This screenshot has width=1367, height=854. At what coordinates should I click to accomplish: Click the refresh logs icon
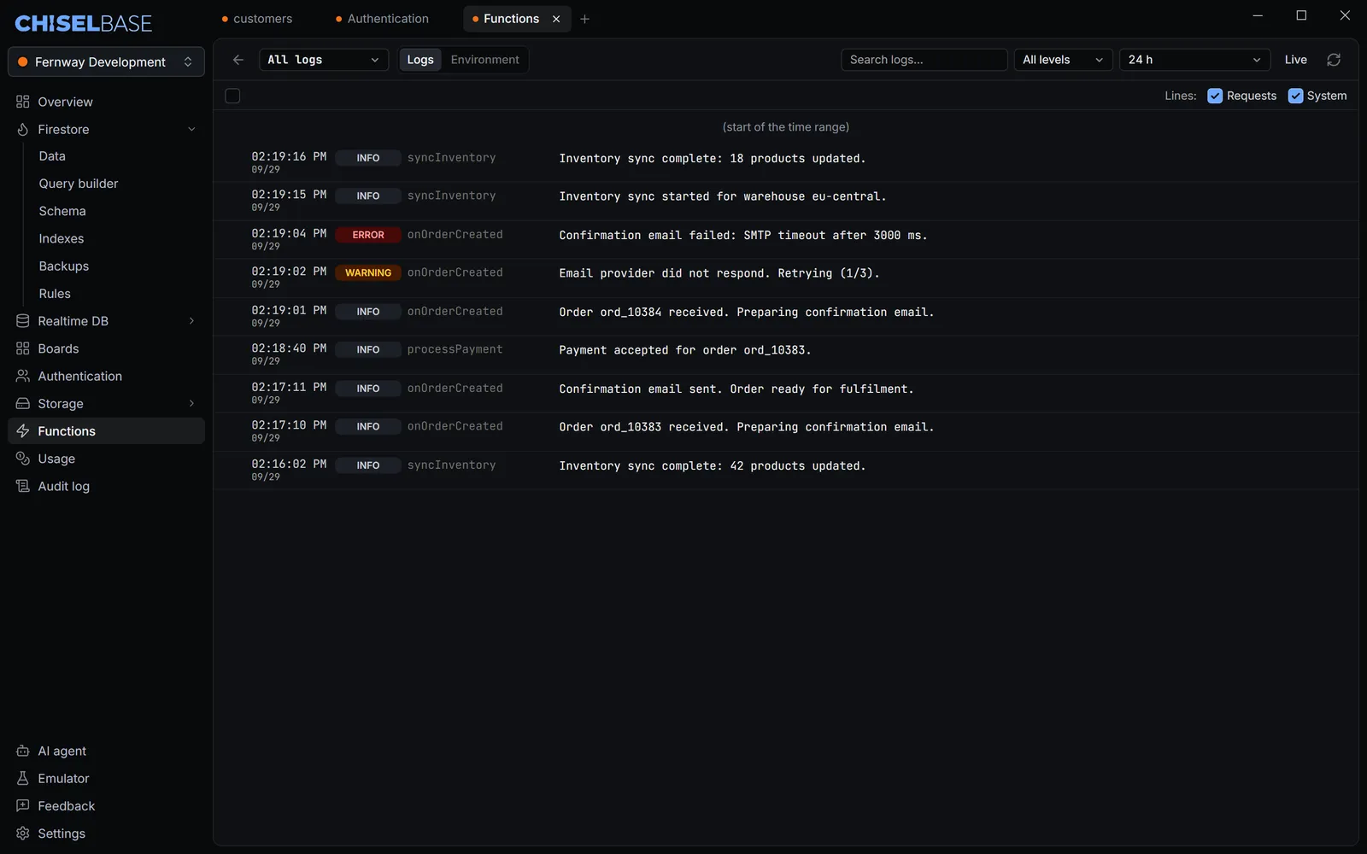tap(1334, 60)
